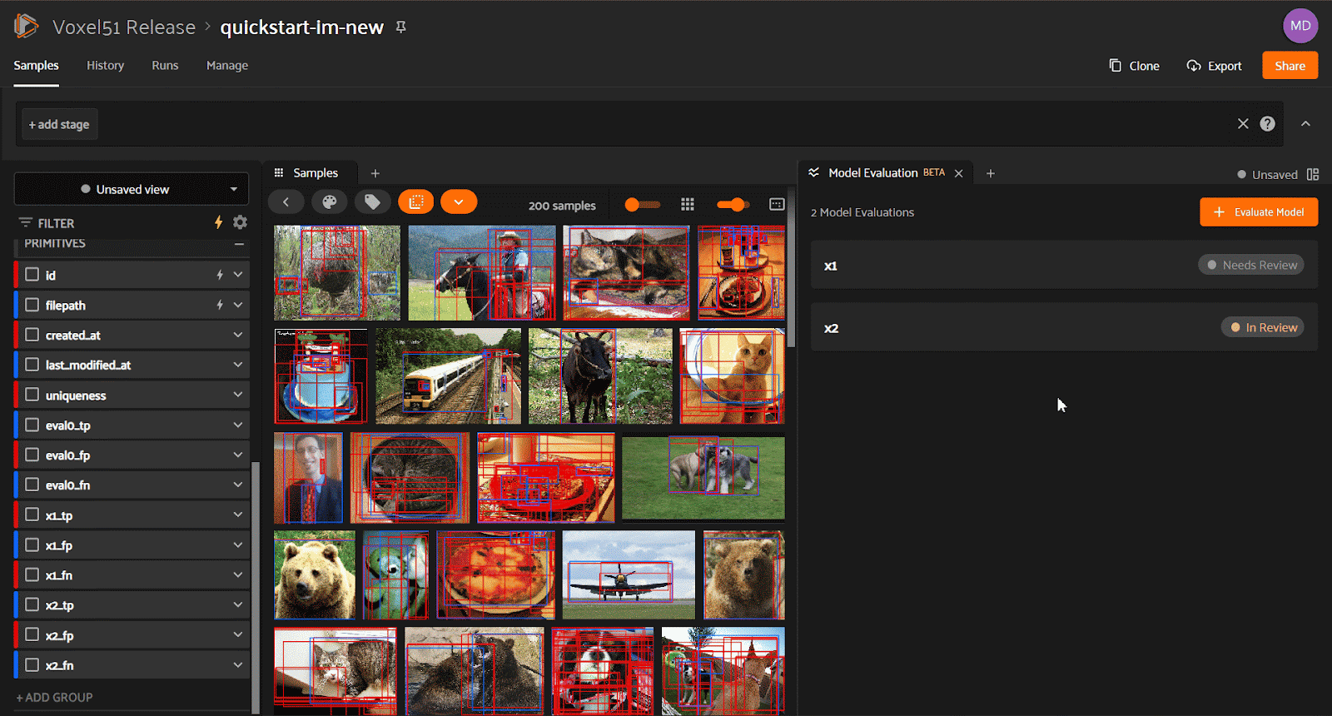Viewport: 1332px width, 716px height.
Task: Go to the Manage tab
Action: [227, 66]
